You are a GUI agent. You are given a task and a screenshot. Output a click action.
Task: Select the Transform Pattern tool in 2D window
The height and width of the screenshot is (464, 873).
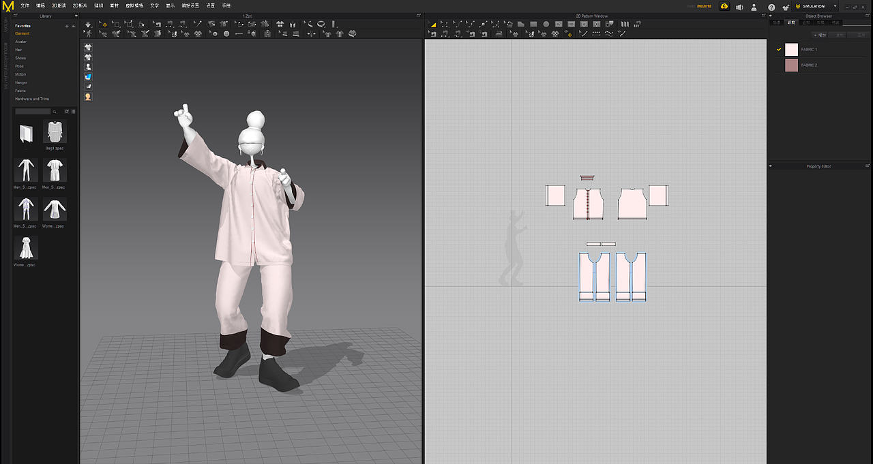pos(434,25)
